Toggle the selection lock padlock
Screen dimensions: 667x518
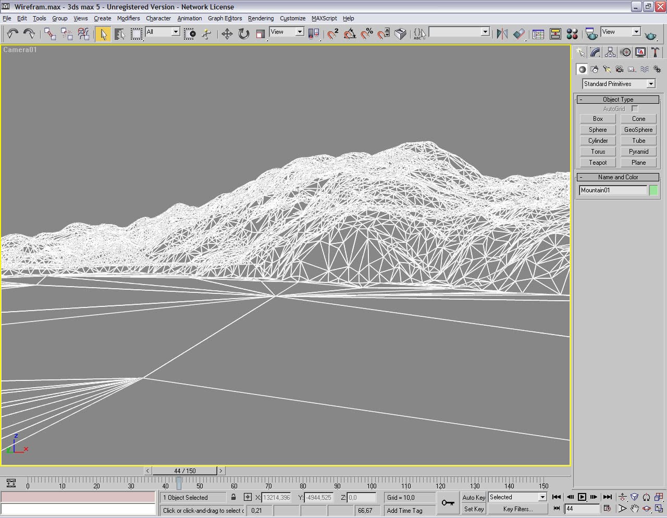[x=233, y=497]
